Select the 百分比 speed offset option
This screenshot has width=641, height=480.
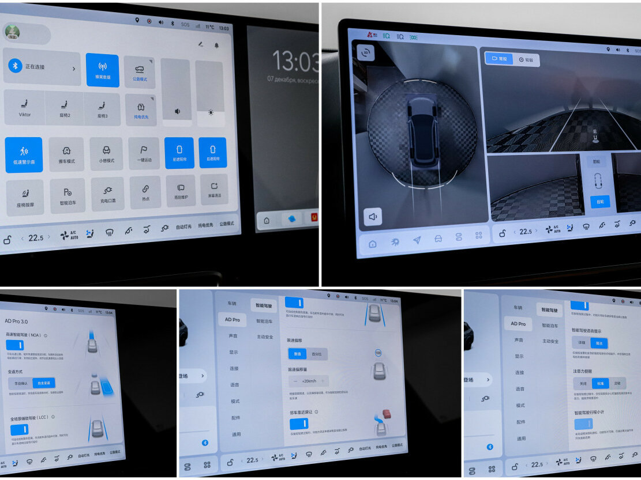pyautogui.click(x=317, y=354)
